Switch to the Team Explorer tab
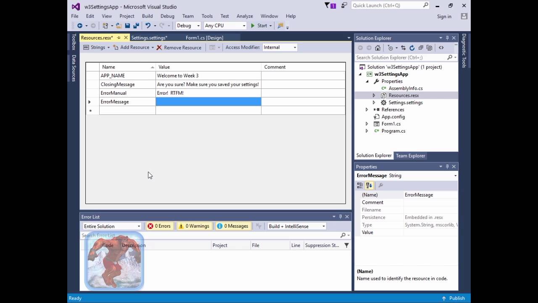 click(x=411, y=156)
